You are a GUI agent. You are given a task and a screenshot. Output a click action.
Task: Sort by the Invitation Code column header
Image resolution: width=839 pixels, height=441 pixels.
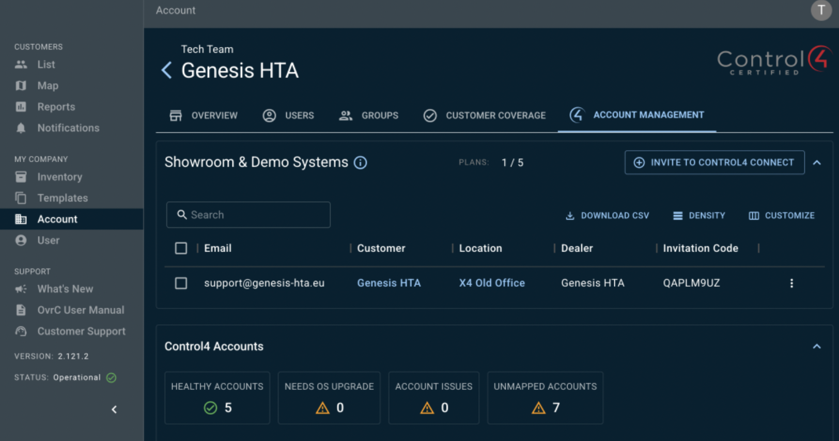click(x=701, y=248)
